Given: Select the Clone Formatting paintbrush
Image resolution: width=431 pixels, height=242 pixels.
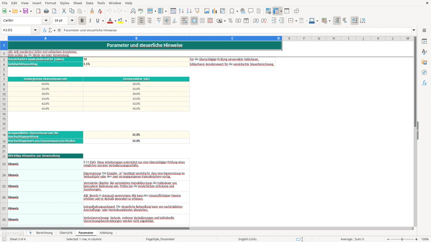Looking at the screenshot, I should tap(92, 11).
